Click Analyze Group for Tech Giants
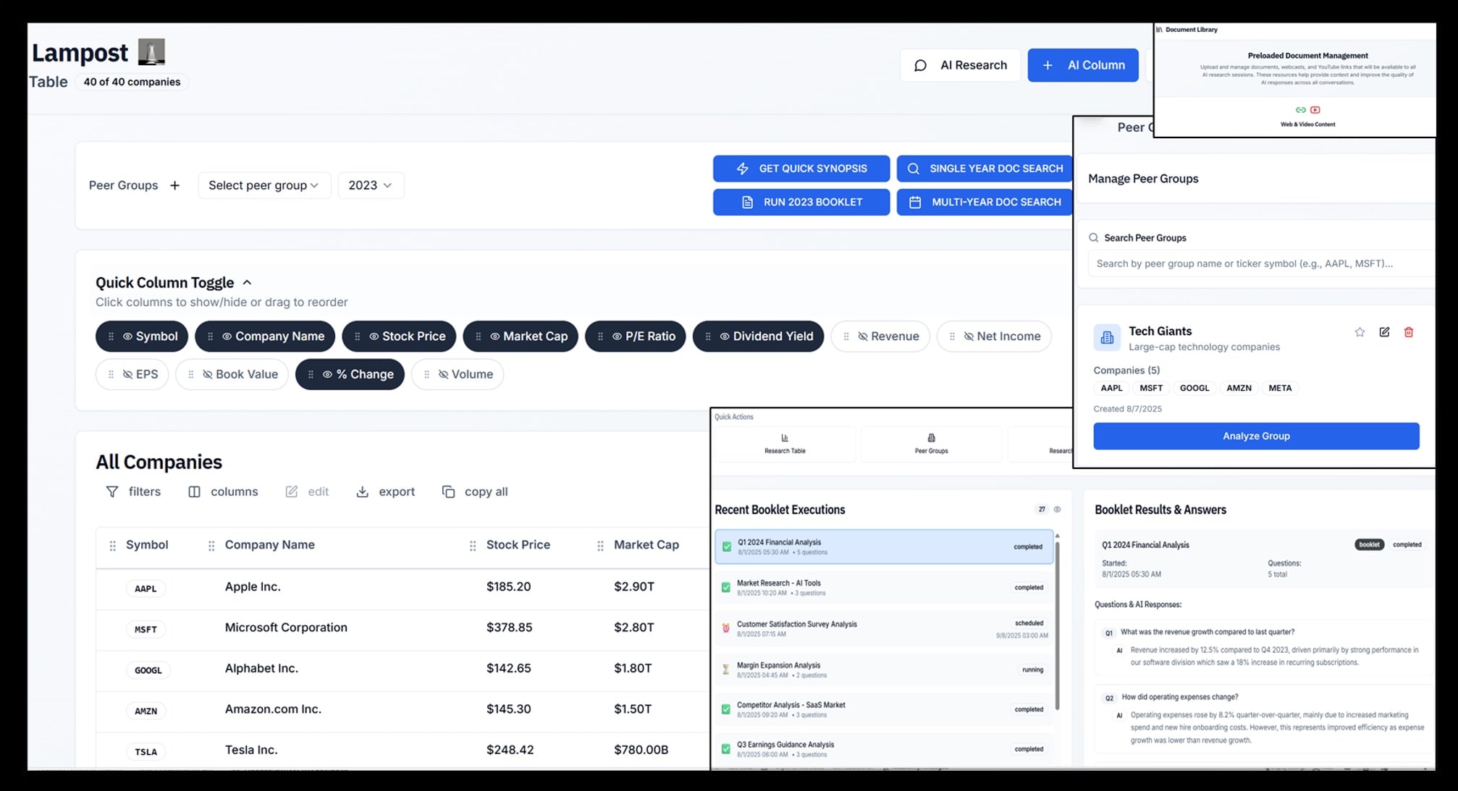 click(x=1256, y=436)
